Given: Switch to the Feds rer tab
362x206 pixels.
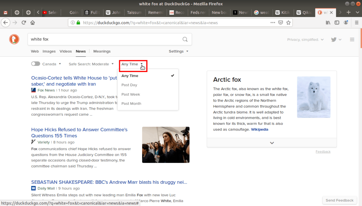Looking at the screenshot, I should click(198, 12).
